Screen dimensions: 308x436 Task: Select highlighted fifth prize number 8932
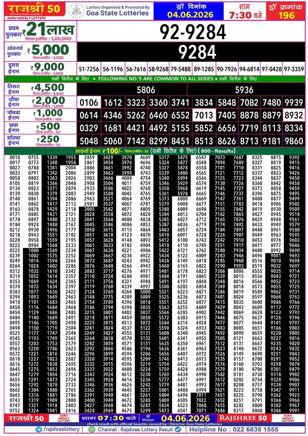tap(294, 115)
